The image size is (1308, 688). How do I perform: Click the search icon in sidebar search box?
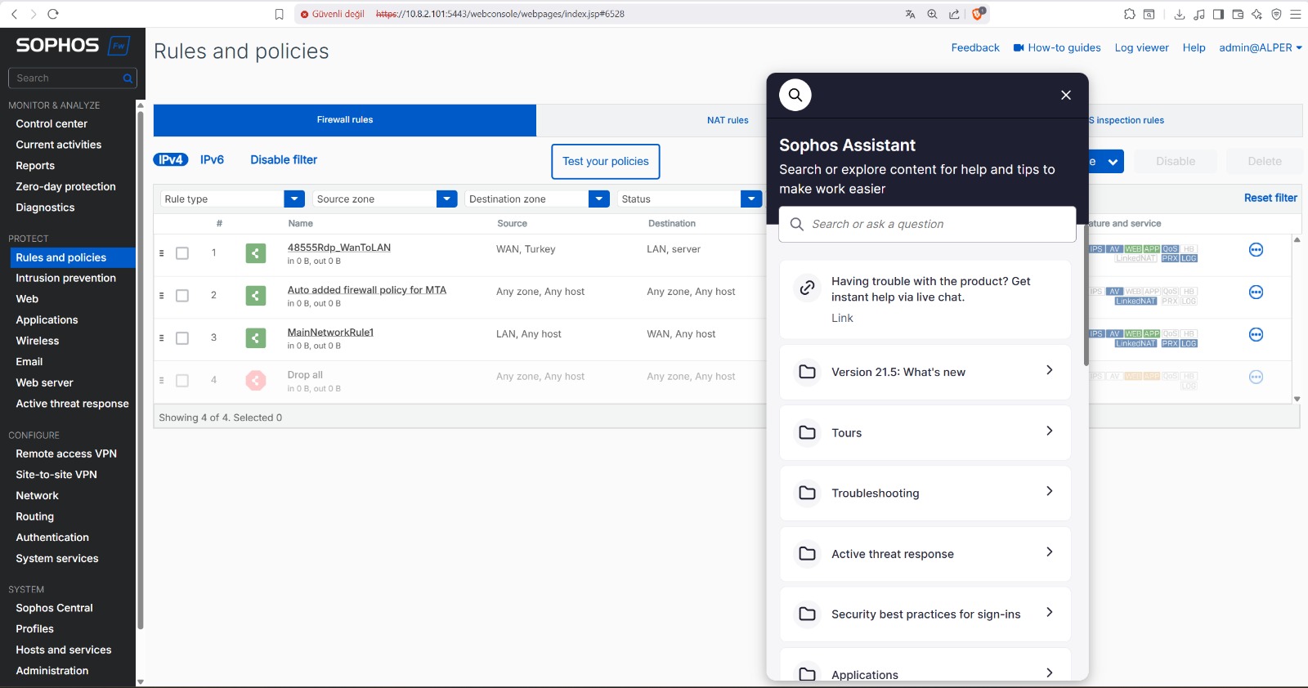click(128, 78)
